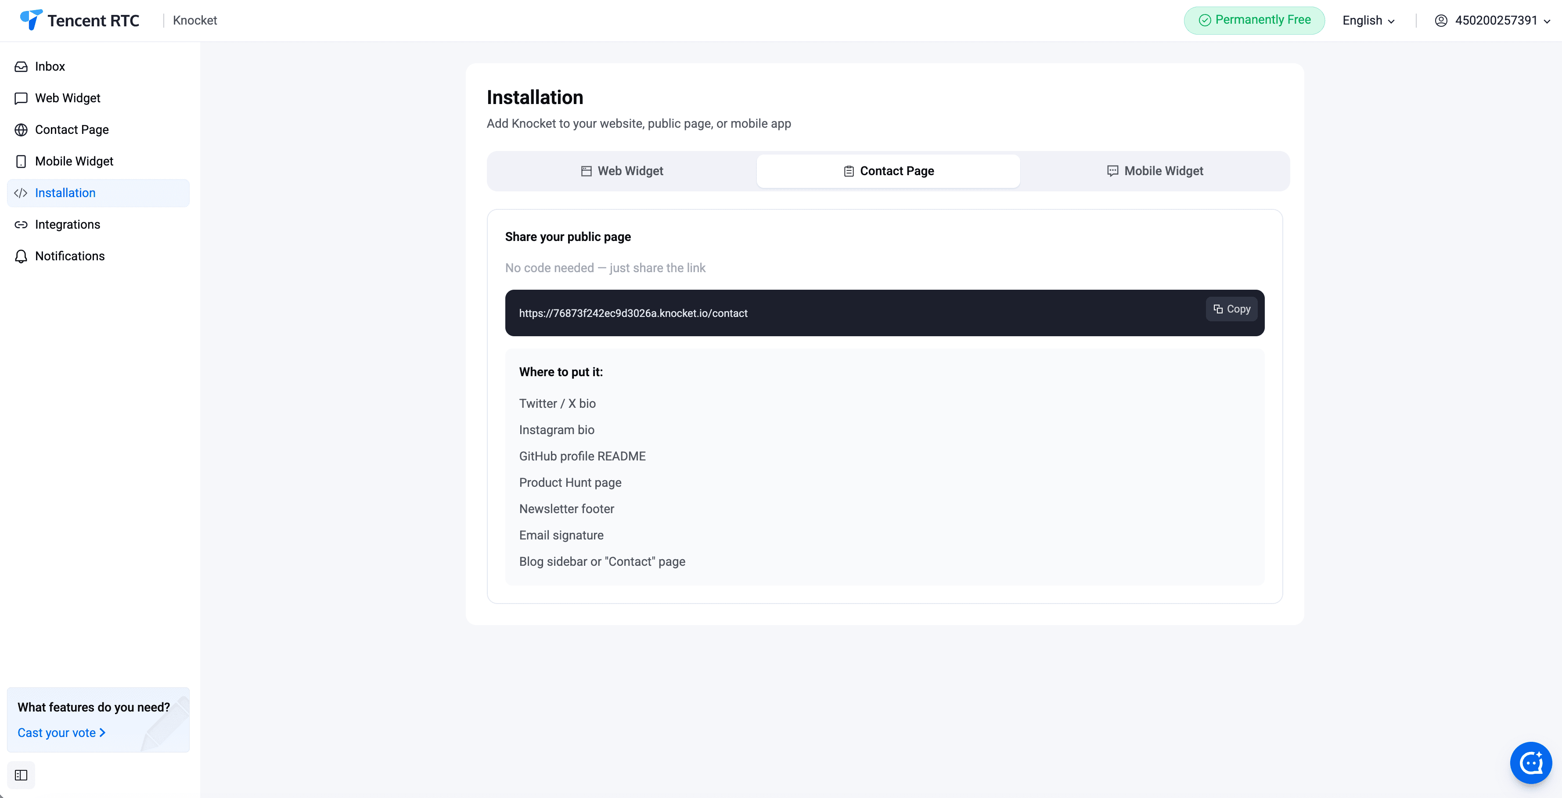Click the 'Share your public page' heading

pyautogui.click(x=568, y=237)
